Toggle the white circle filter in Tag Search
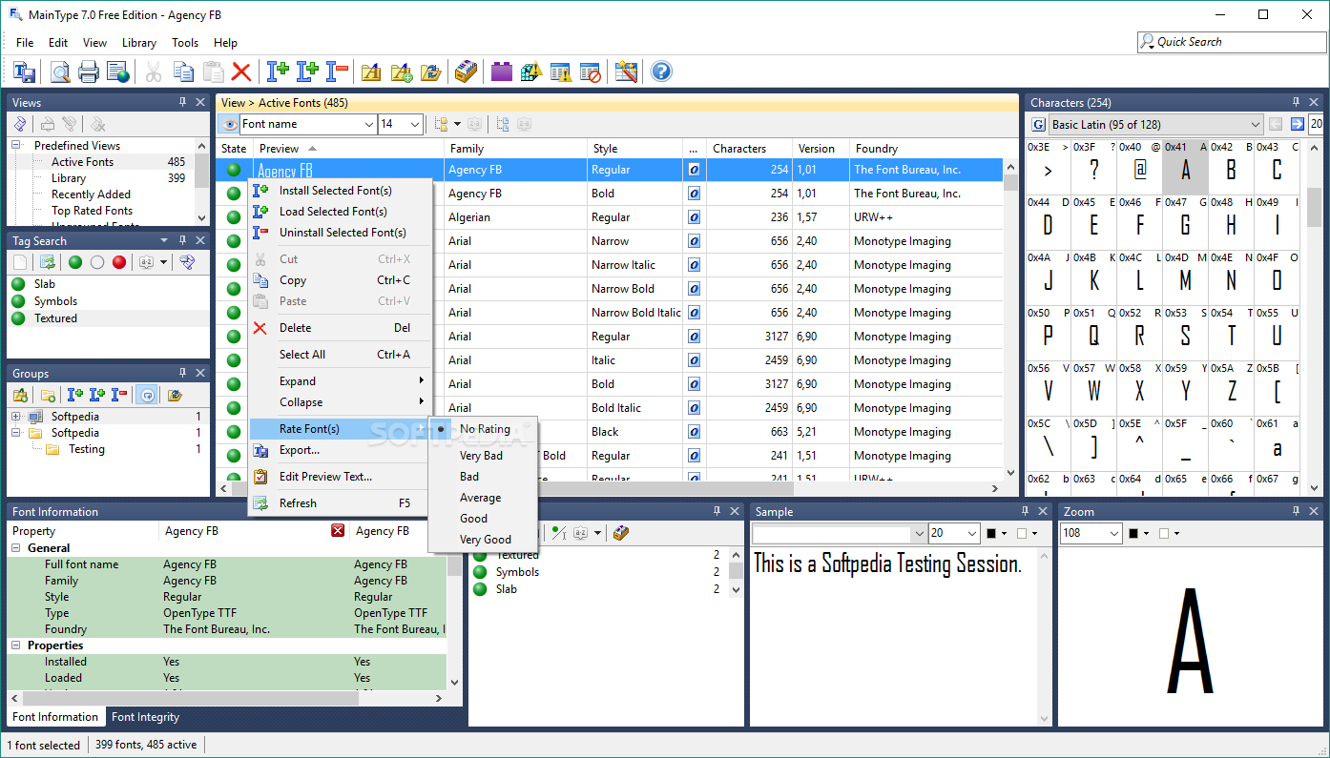 pyautogui.click(x=97, y=262)
